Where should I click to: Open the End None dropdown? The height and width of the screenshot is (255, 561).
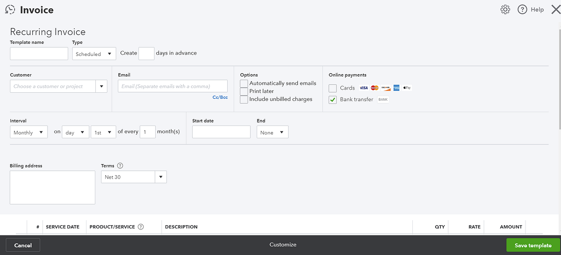click(x=273, y=132)
